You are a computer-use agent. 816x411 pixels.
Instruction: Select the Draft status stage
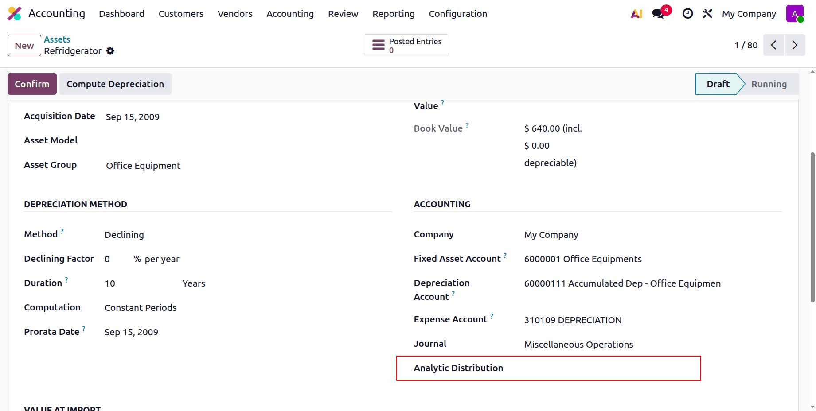[718, 84]
